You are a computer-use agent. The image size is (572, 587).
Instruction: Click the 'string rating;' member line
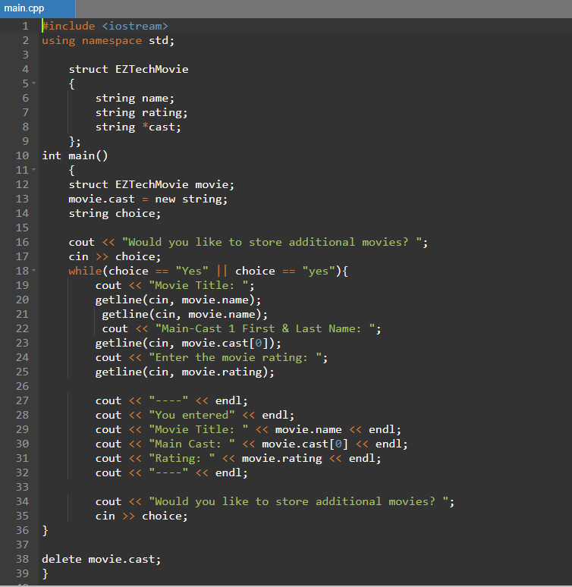(141, 112)
